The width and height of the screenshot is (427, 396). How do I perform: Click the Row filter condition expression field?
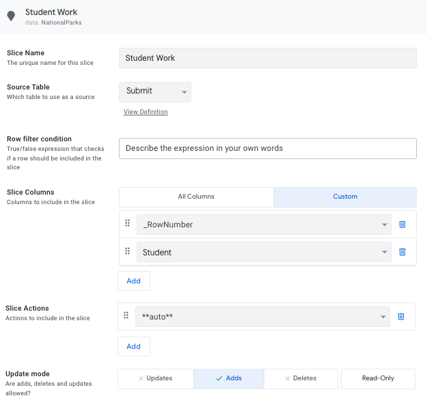(x=268, y=148)
